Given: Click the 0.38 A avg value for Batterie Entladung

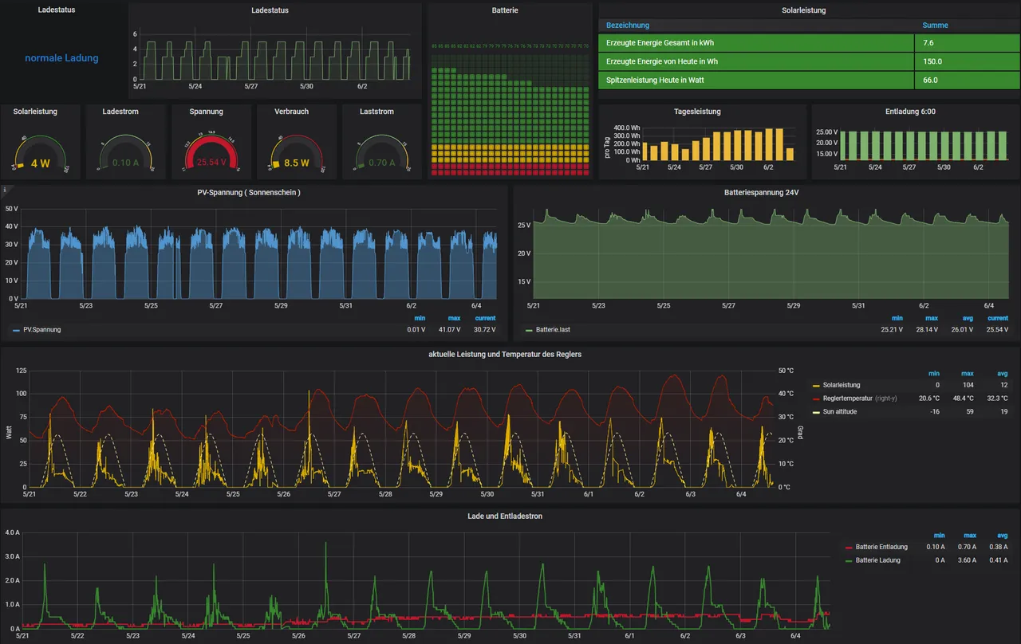Looking at the screenshot, I should coord(998,547).
